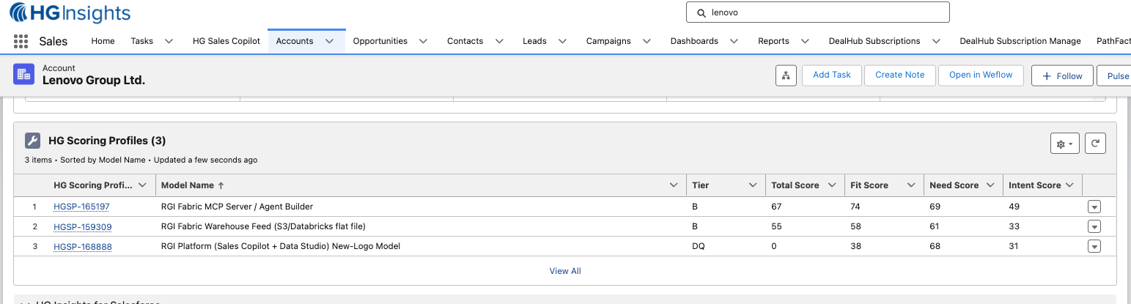Open the Leads tab dropdown chevron
This screenshot has width=1131, height=304.
562,41
